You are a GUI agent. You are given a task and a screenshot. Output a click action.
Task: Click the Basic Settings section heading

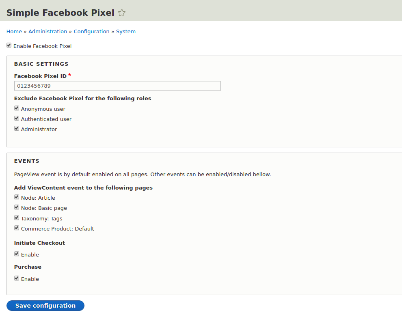pyautogui.click(x=41, y=64)
